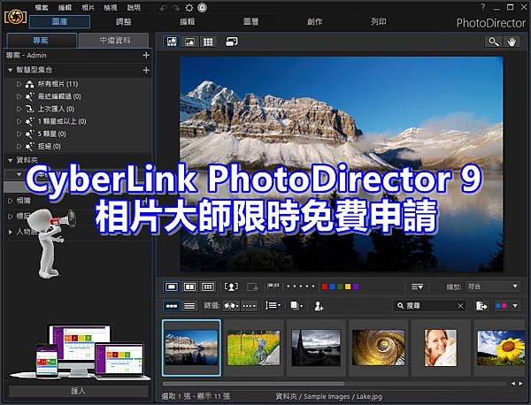Add smart collection with plus icon

click(146, 70)
